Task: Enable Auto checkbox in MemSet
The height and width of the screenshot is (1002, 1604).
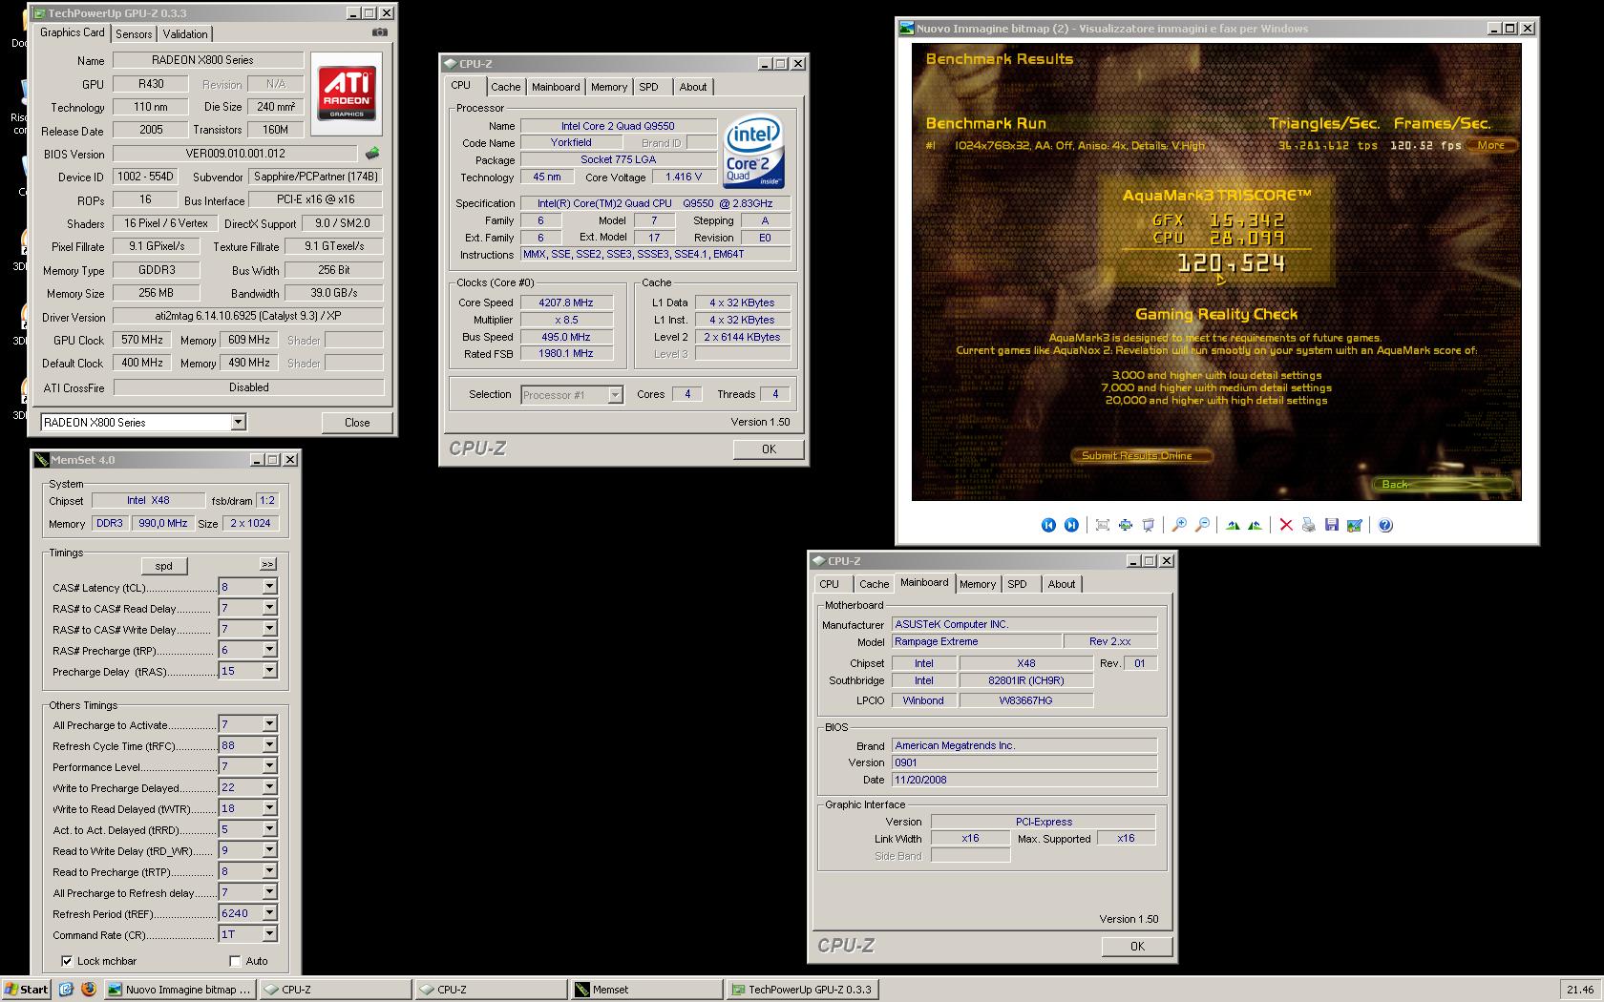Action: 235,961
